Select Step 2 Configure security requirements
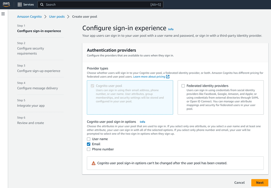This screenshot has height=188, width=271. click(30, 51)
